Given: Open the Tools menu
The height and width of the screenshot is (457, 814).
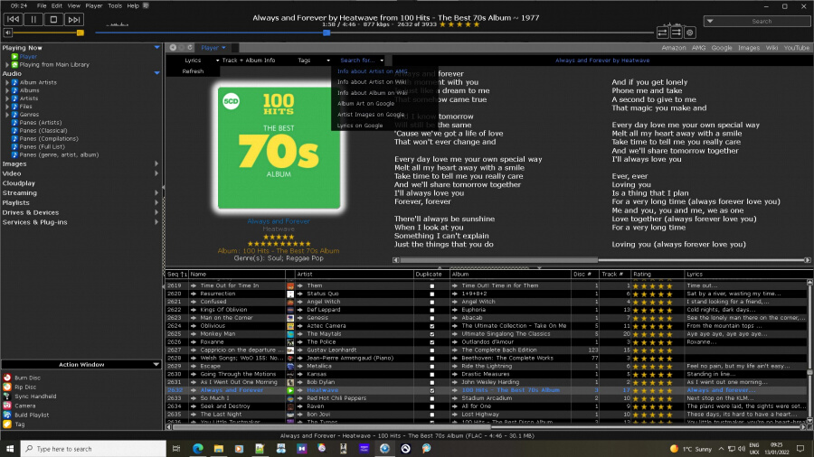Looking at the screenshot, I should click(x=115, y=5).
